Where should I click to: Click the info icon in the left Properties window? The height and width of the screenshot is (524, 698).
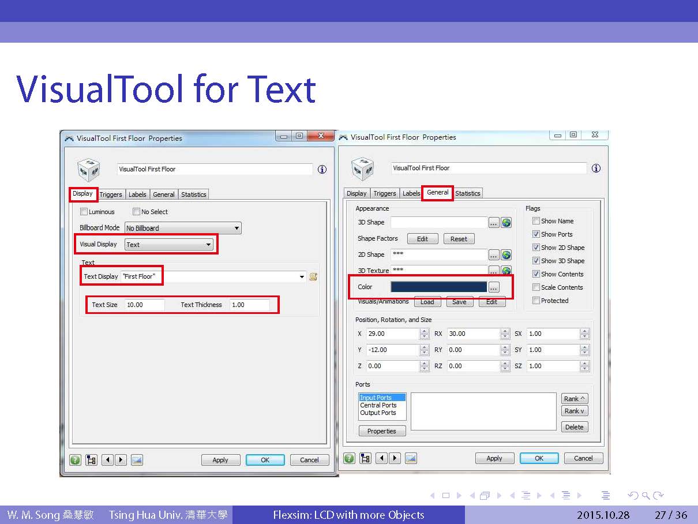(322, 169)
